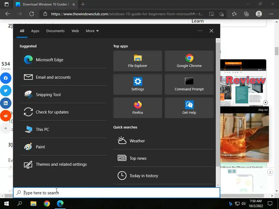Switch to the Apps search tab
The height and width of the screenshot is (209, 279).
(x=35, y=31)
